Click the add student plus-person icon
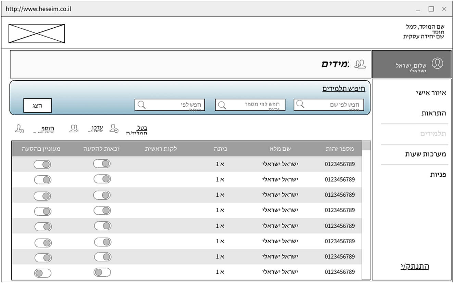Viewport: 453px width, 283px height. pyautogui.click(x=19, y=129)
